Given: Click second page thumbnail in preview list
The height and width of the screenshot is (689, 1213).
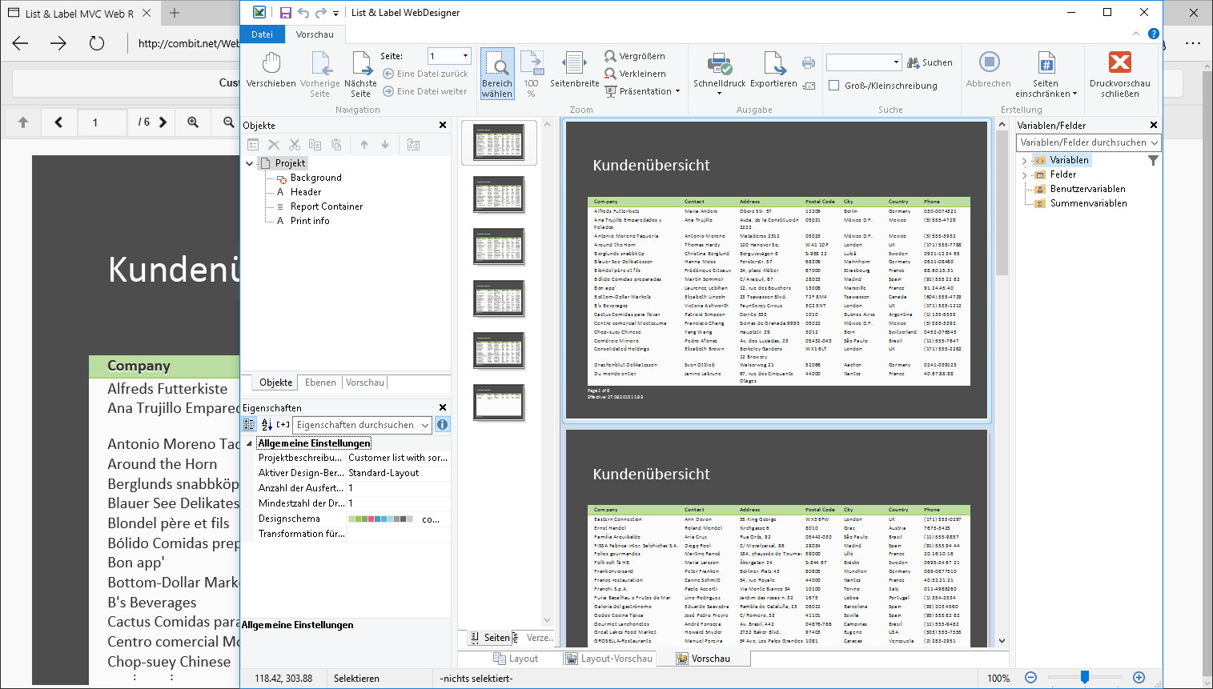Looking at the screenshot, I should [x=499, y=194].
